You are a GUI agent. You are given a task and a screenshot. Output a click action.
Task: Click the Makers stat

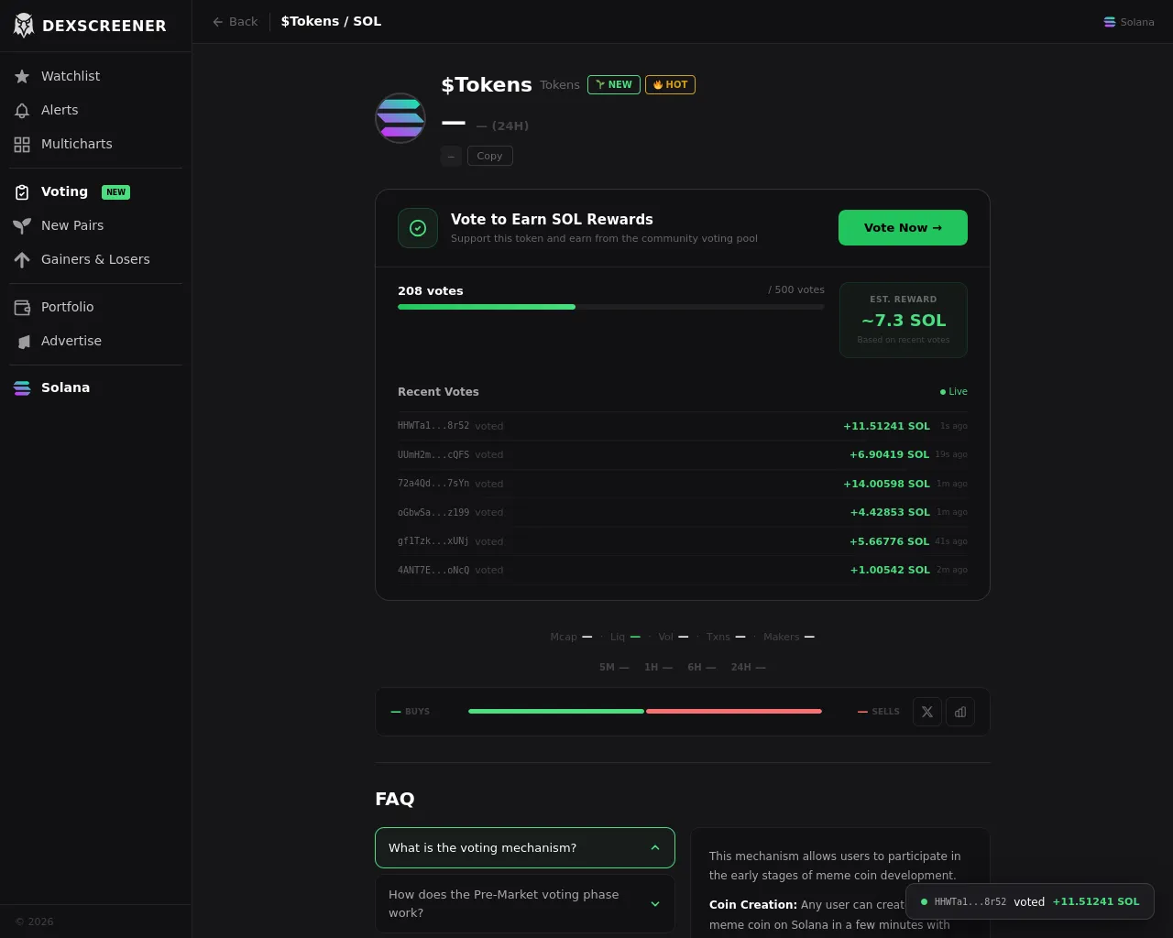789,637
